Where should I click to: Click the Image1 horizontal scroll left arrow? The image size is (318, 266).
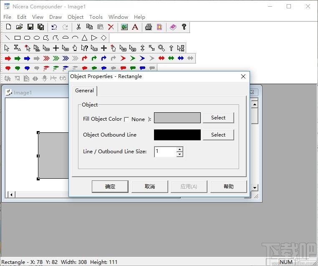tap(11, 195)
